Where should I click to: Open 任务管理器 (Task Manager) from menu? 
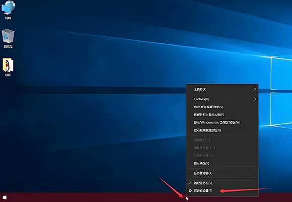pyautogui.click(x=223, y=173)
